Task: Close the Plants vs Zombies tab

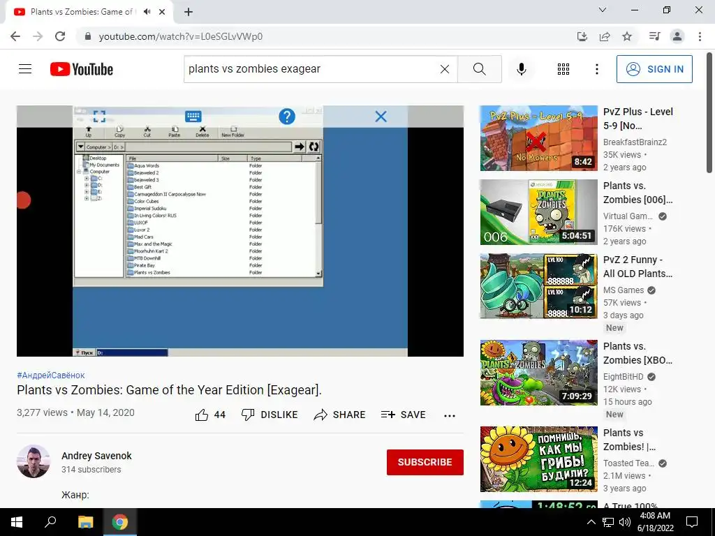Action: 162,12
